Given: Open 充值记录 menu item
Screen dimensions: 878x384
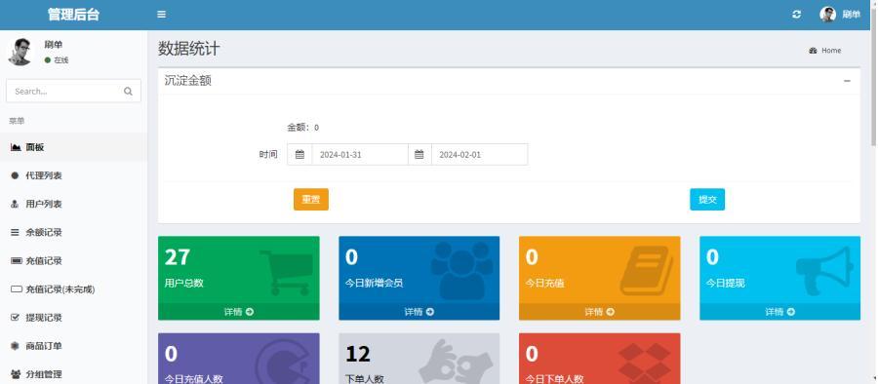Looking at the screenshot, I should pyautogui.click(x=73, y=261).
